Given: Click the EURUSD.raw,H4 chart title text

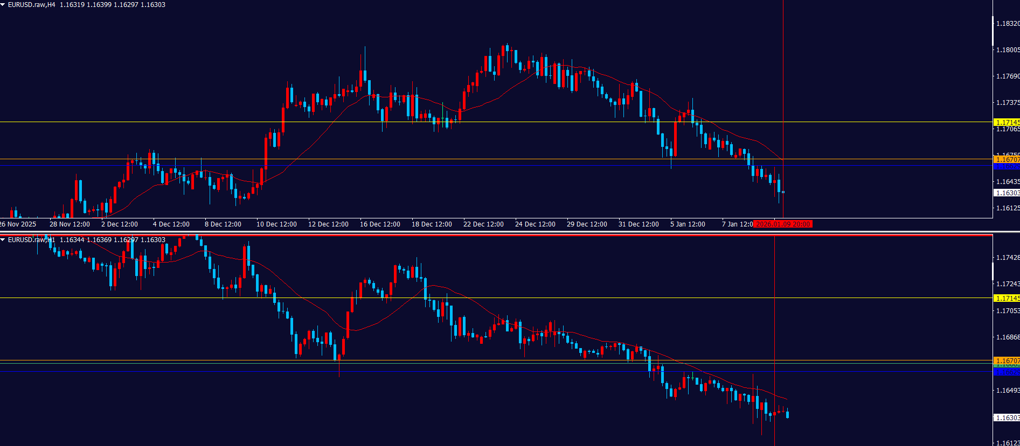Looking at the screenshot, I should pos(31,5).
